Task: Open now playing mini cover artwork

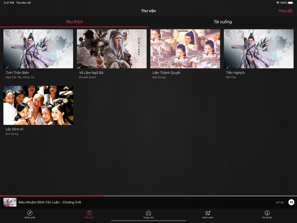Action: pyautogui.click(x=10, y=202)
